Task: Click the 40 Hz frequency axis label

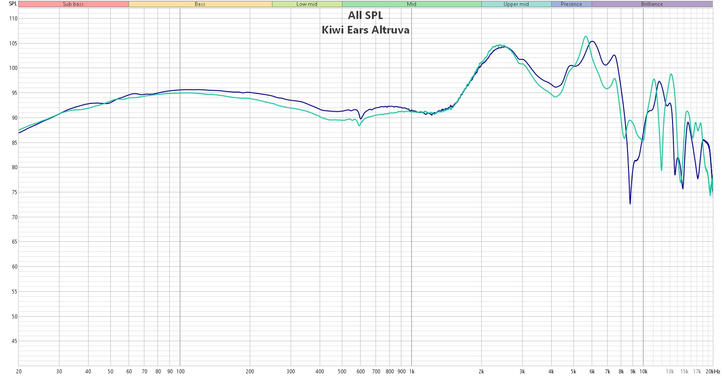Action: (88, 372)
